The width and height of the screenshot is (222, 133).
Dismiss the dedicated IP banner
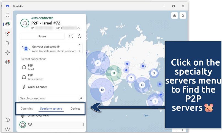tap(80, 45)
